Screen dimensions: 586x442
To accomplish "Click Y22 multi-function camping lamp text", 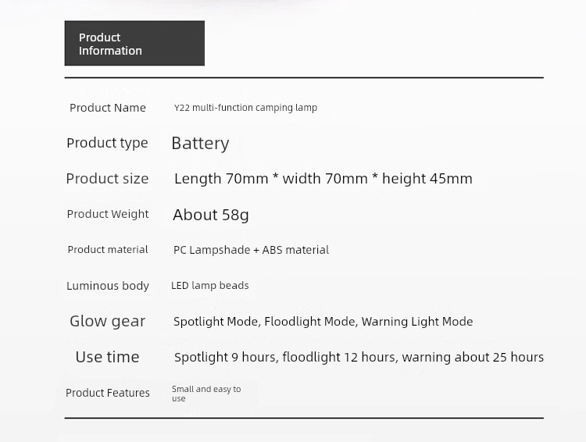I will point(245,108).
